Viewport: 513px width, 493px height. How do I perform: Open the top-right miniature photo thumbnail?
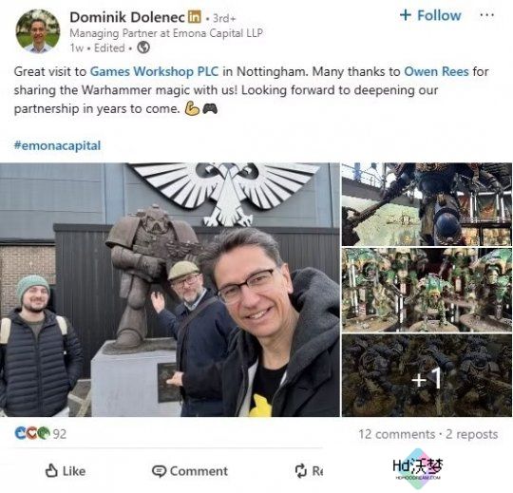click(x=427, y=204)
